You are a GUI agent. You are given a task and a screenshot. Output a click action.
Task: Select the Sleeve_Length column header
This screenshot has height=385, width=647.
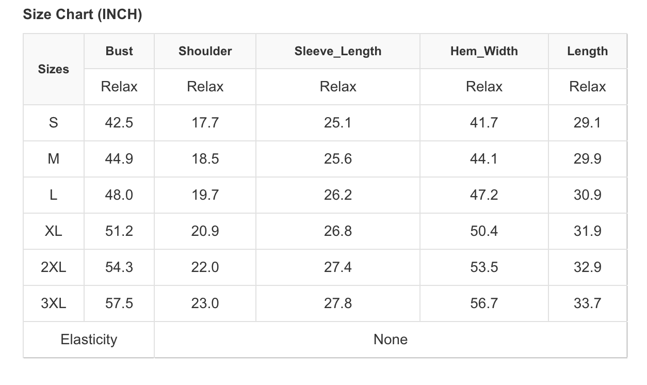pos(338,51)
